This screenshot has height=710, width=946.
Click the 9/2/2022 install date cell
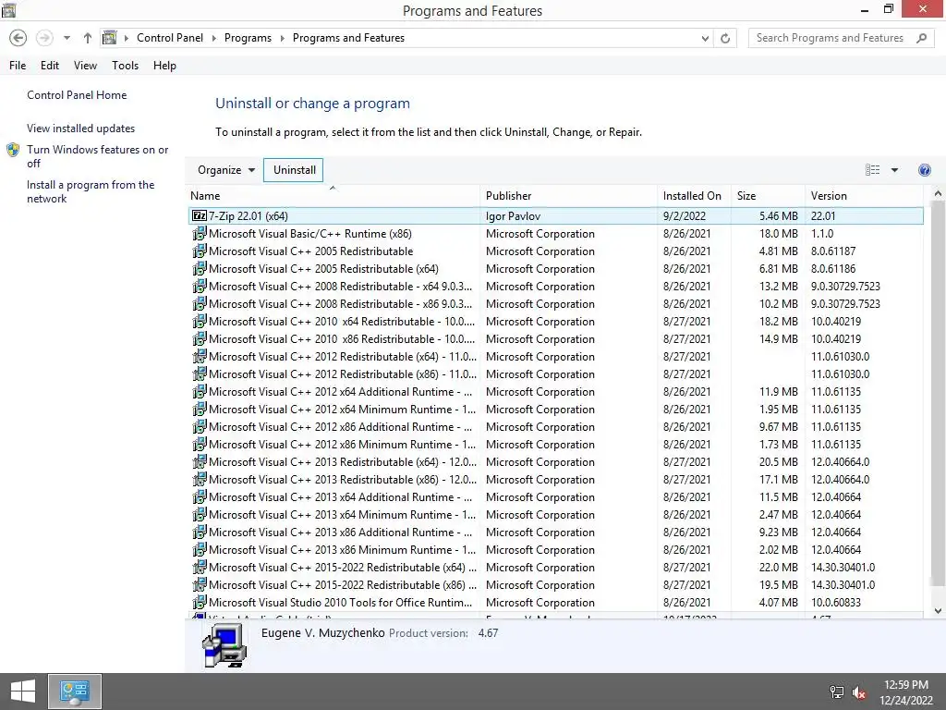coord(685,215)
